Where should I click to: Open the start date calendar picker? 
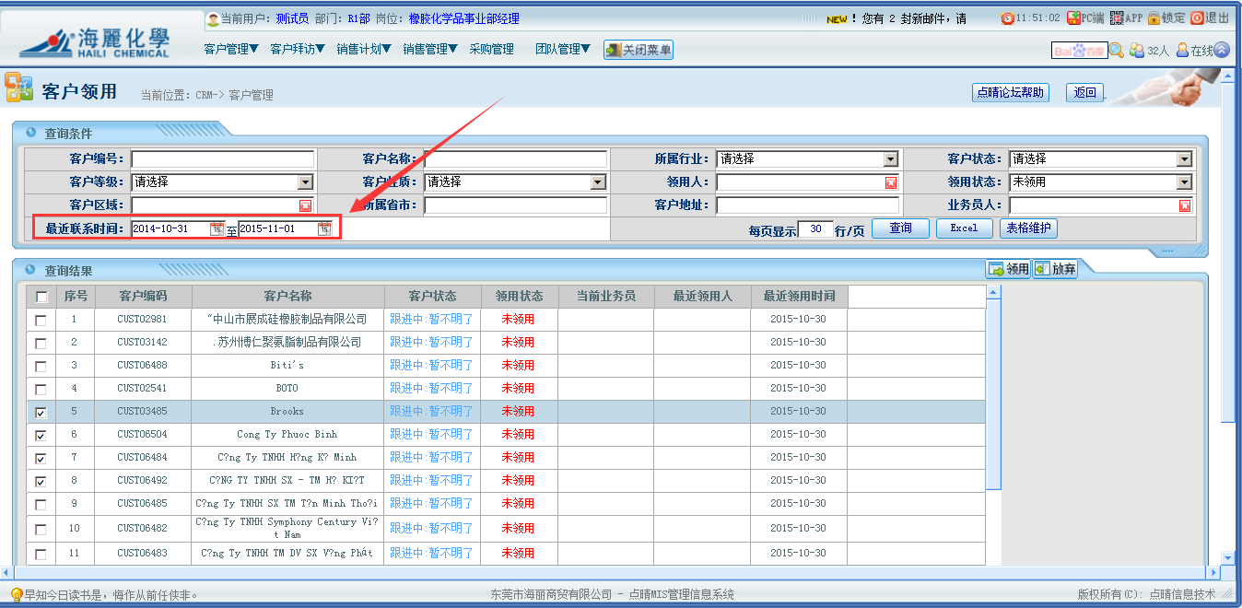coord(217,228)
